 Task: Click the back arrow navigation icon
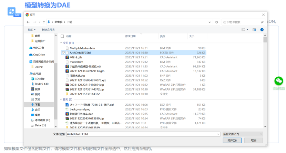coord(28,22)
